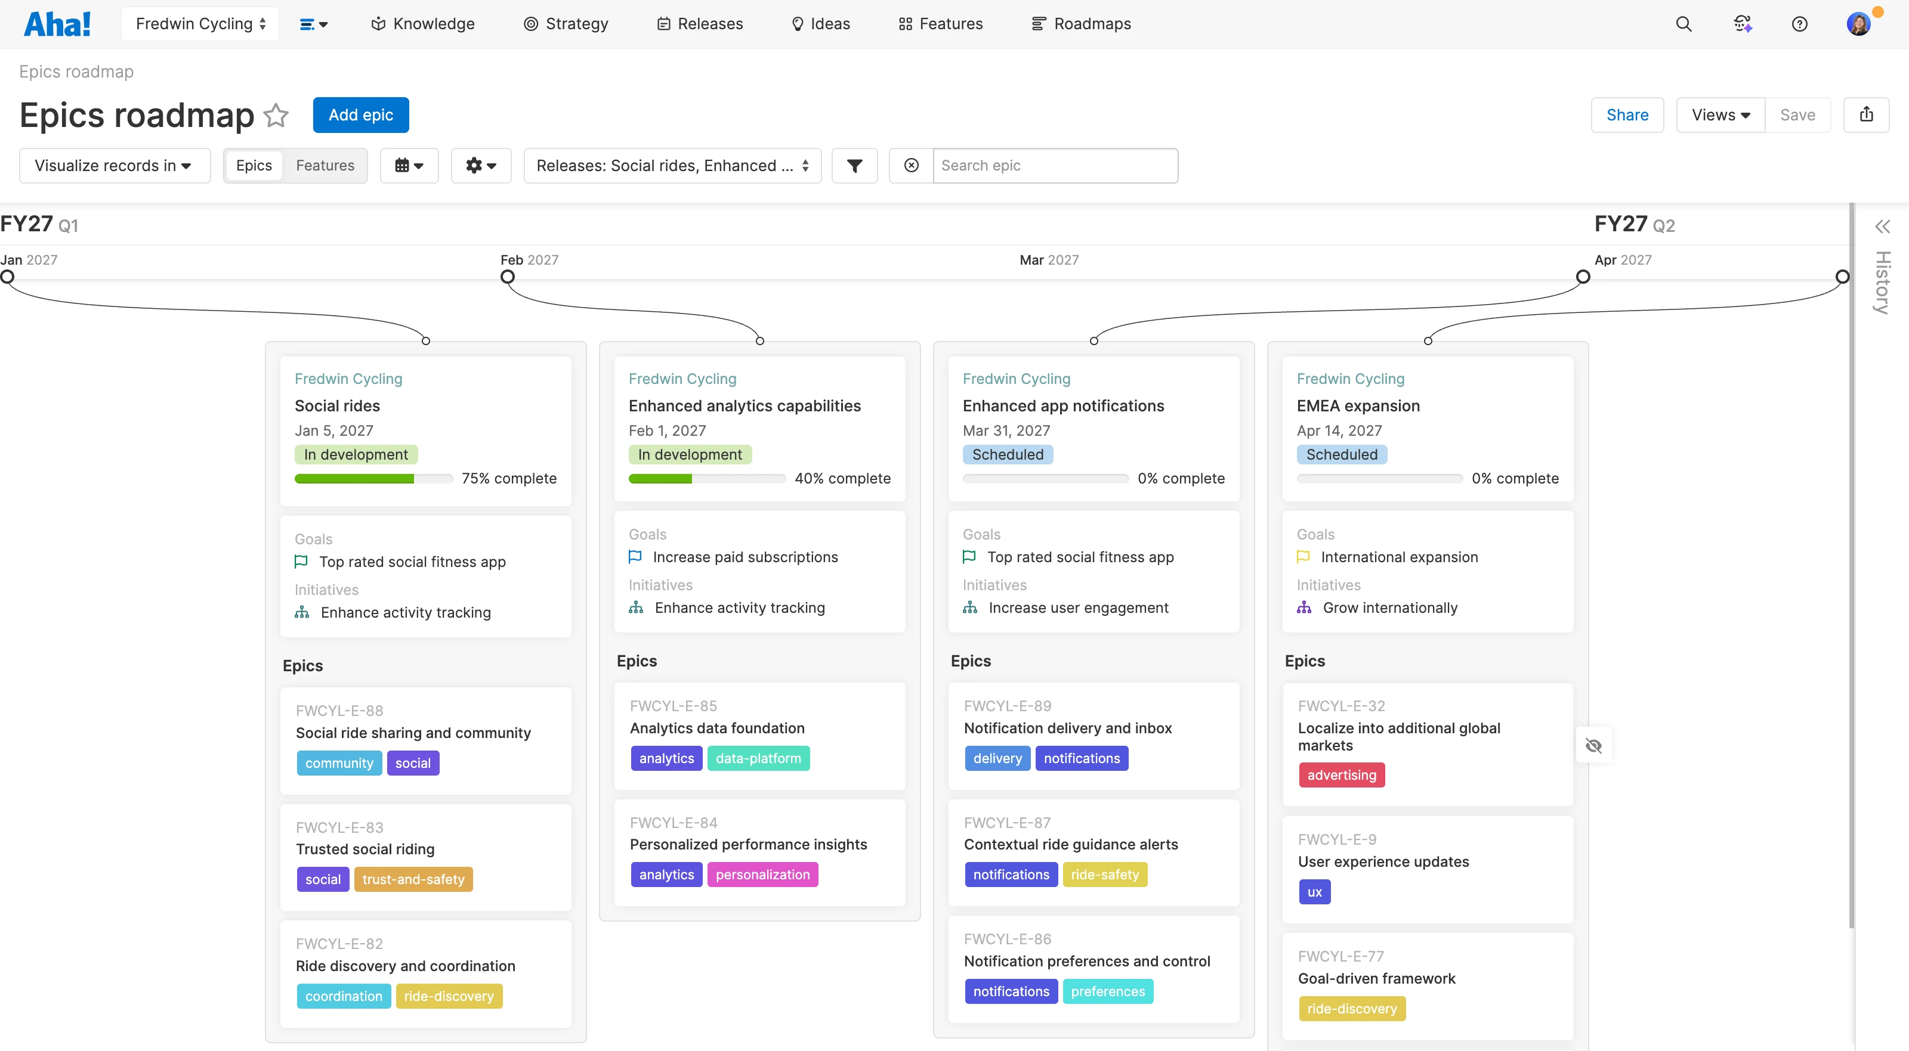Open Fredwin Cycling workspace selector
The image size is (1909, 1051).
(x=200, y=24)
